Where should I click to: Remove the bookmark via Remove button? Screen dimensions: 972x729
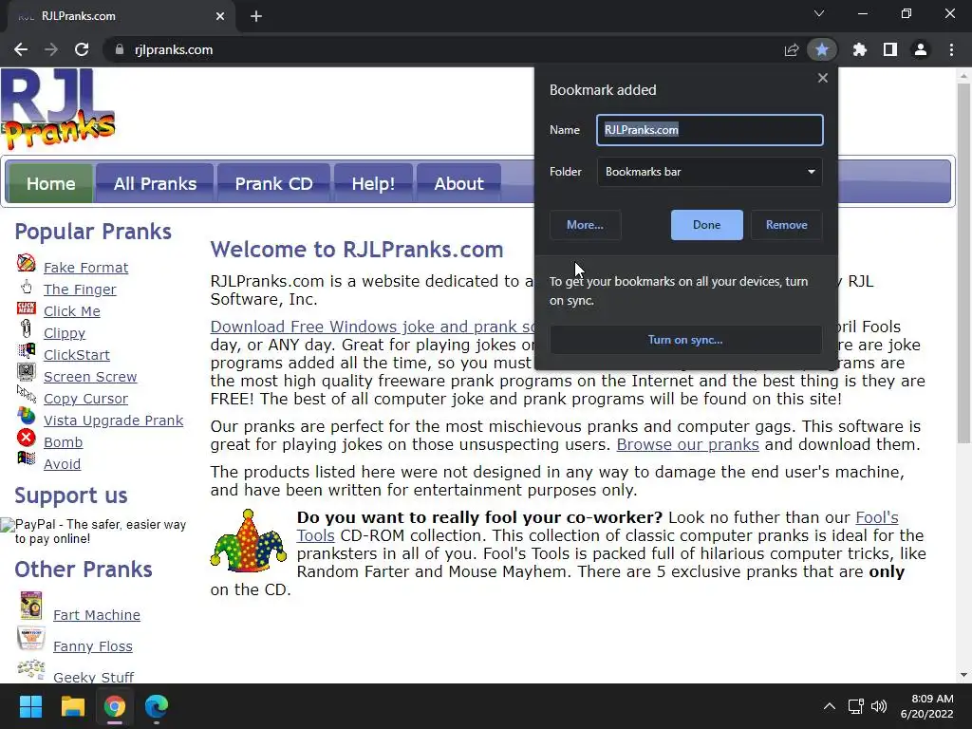[x=787, y=225]
